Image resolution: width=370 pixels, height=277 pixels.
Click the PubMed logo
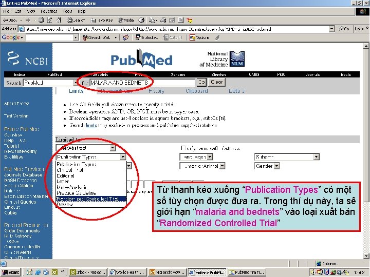coord(142,59)
